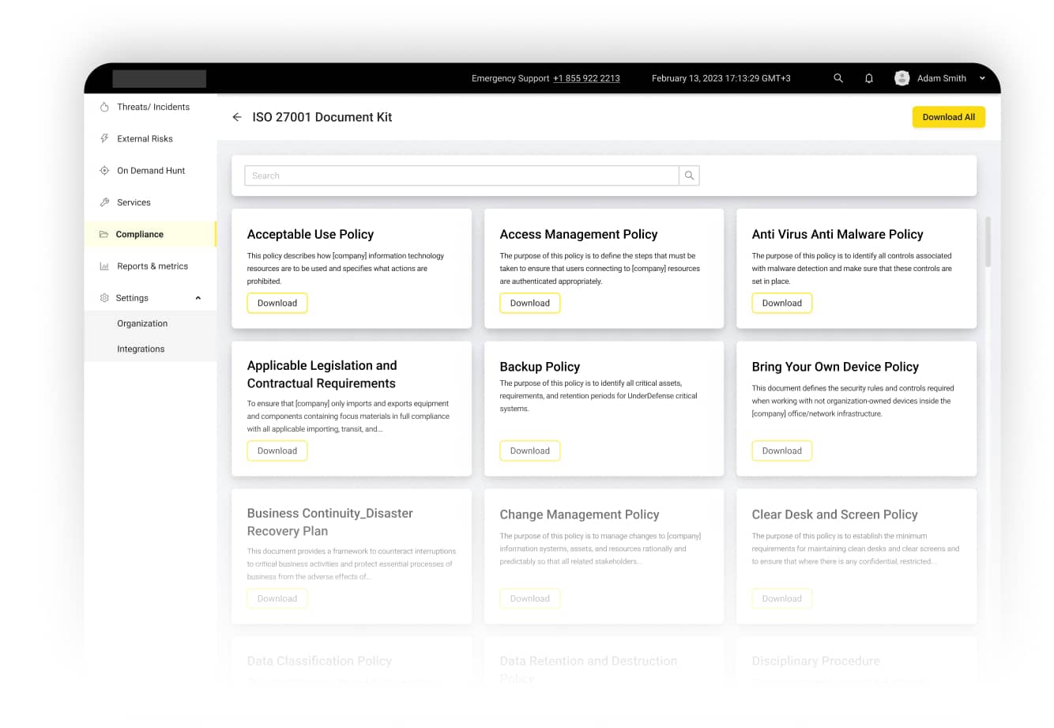Click the ISO 27001 Document Kit heading

(x=322, y=117)
